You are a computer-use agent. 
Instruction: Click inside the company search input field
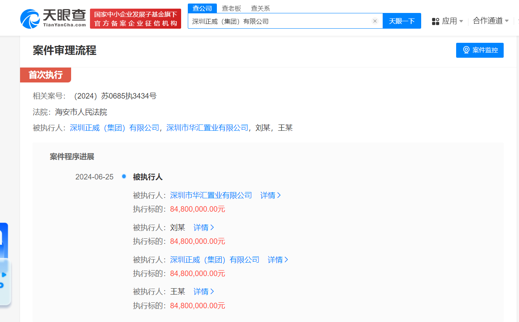coord(275,21)
